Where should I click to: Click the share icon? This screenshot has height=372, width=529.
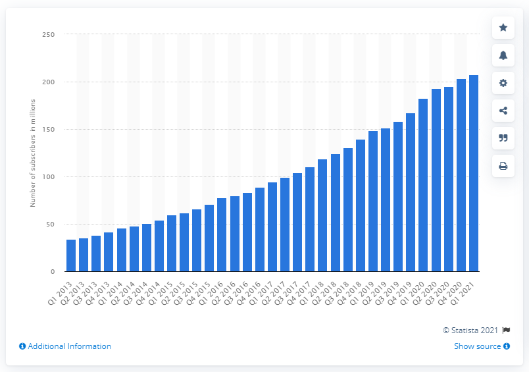click(503, 111)
